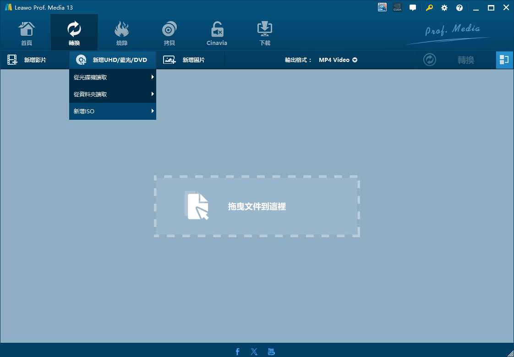Click the 新增圖片 add photo button

(x=185, y=60)
